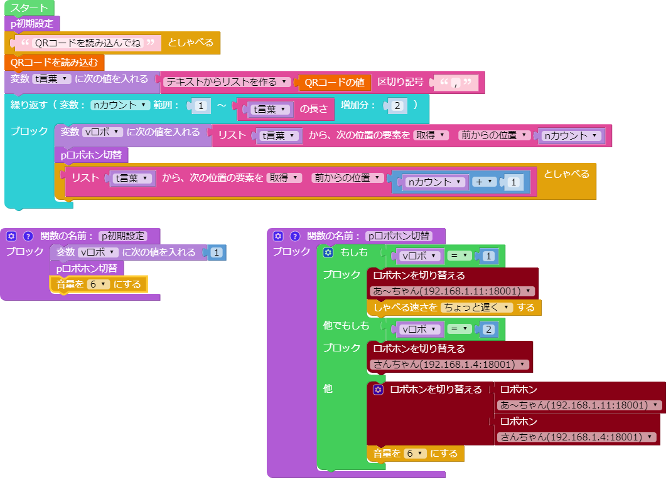Click pロボホン切替 function name field
The image size is (666, 478).
(x=399, y=236)
